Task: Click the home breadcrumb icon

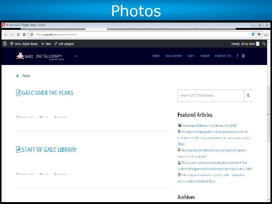Action: [17, 76]
